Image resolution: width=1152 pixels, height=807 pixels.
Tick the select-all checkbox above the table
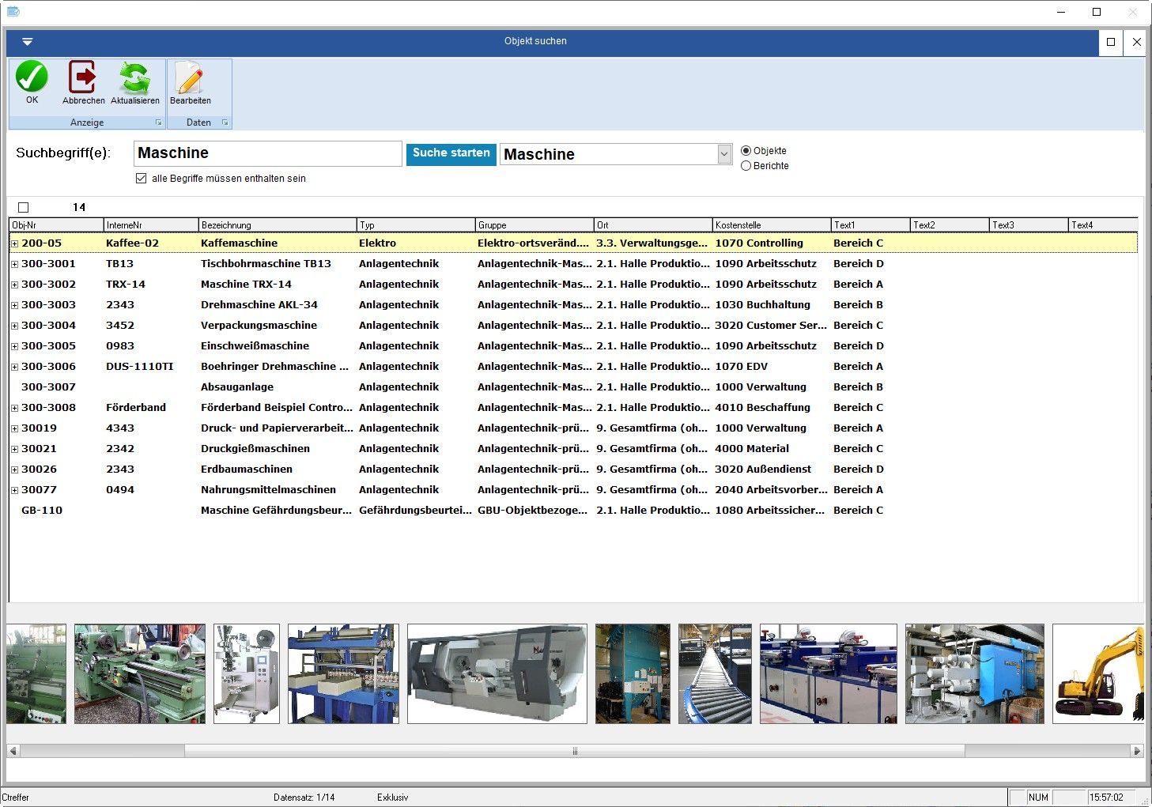pos(24,208)
